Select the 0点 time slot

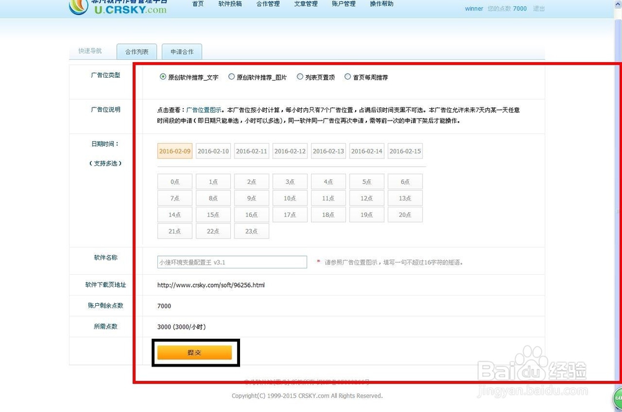click(174, 181)
